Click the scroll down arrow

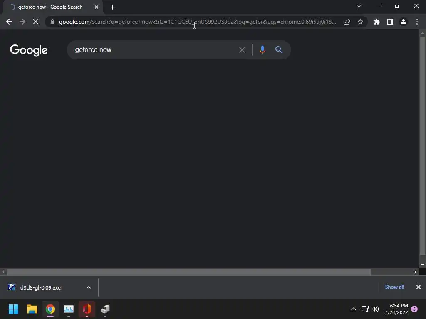click(x=422, y=265)
